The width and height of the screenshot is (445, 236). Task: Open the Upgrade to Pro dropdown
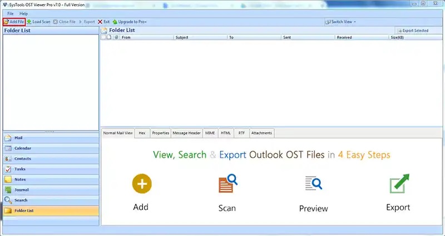tap(130, 22)
